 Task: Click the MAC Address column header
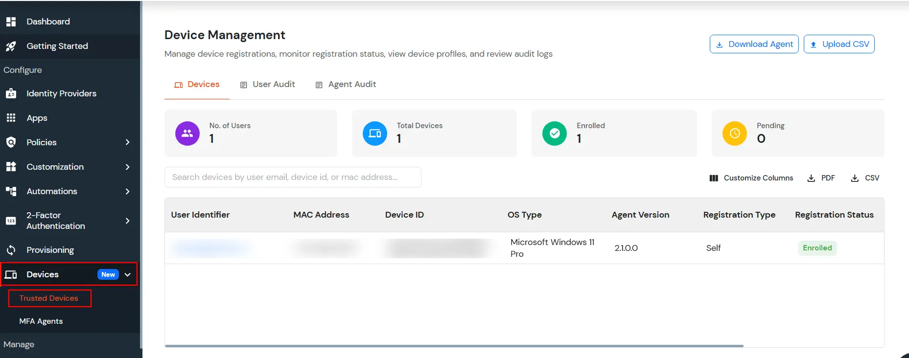[x=321, y=215]
